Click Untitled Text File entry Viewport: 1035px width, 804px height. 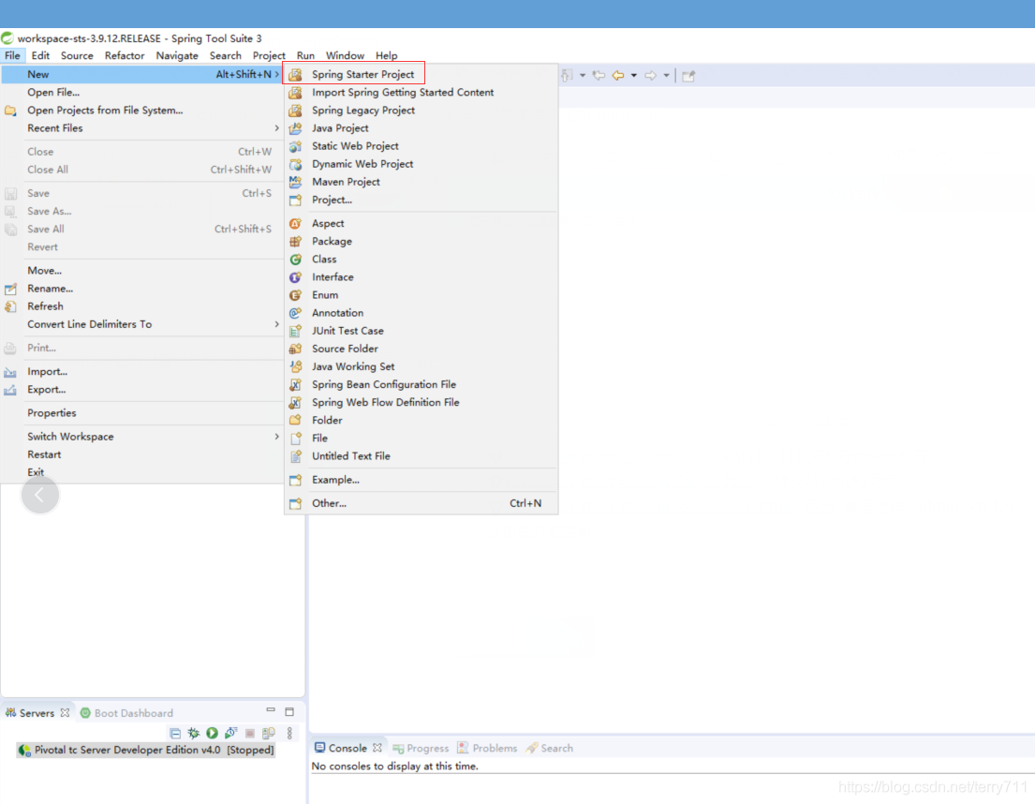click(x=350, y=455)
